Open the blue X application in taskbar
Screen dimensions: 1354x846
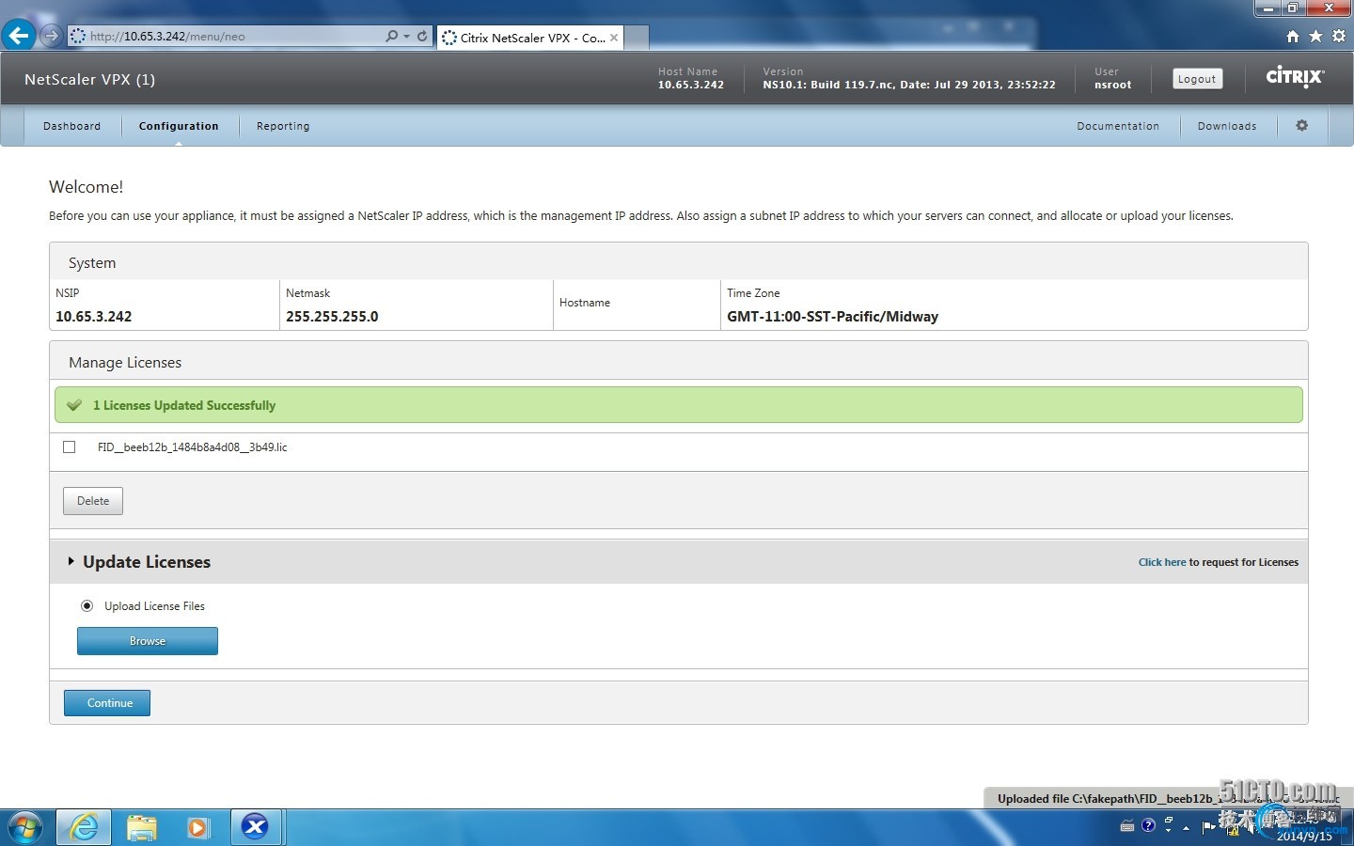(255, 827)
